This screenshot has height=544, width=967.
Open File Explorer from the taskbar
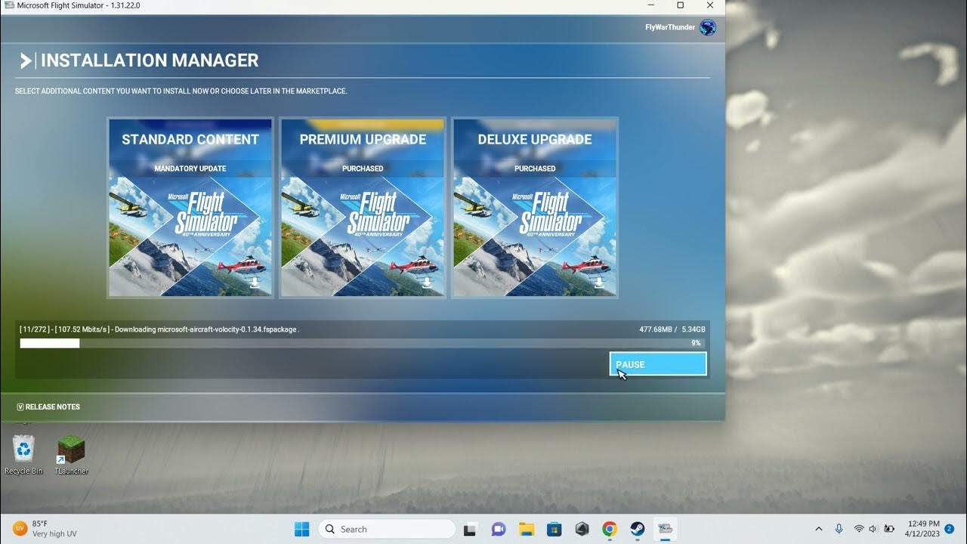(x=526, y=529)
